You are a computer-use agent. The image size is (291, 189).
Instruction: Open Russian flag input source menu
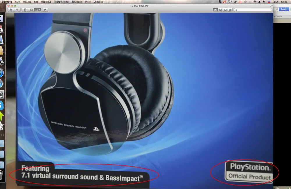pyautogui.click(x=269, y=2)
